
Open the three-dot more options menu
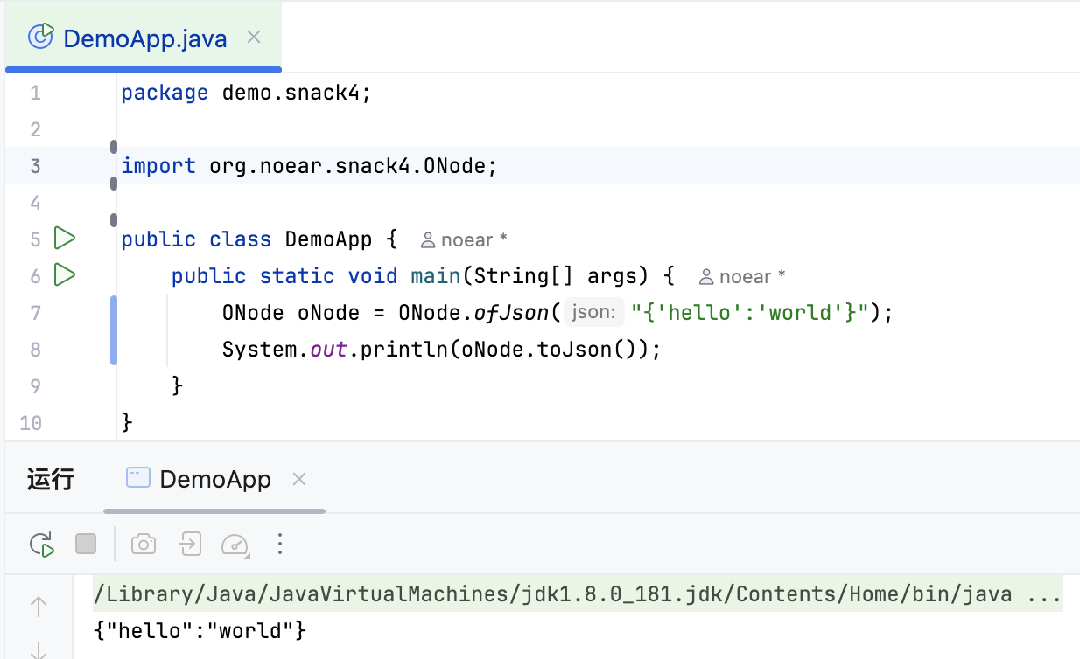[280, 545]
